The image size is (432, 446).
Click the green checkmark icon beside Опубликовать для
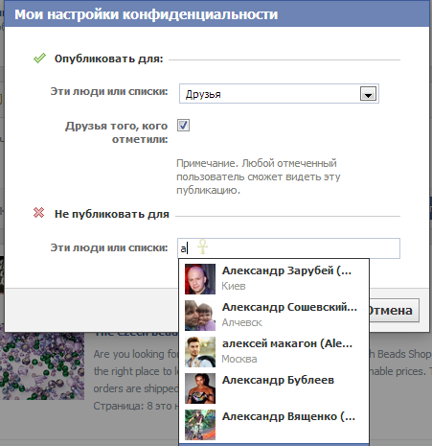(x=39, y=59)
